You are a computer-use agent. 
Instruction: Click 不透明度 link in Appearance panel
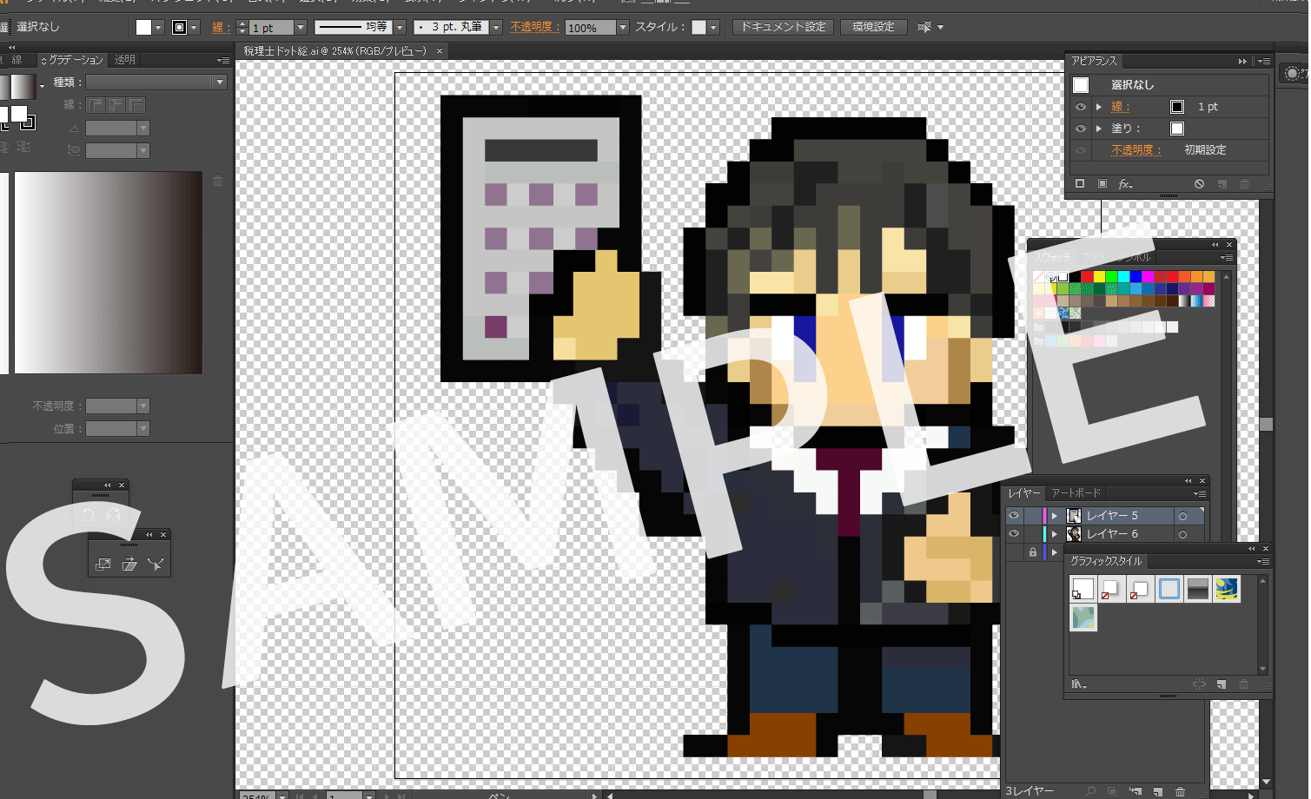coord(1136,150)
